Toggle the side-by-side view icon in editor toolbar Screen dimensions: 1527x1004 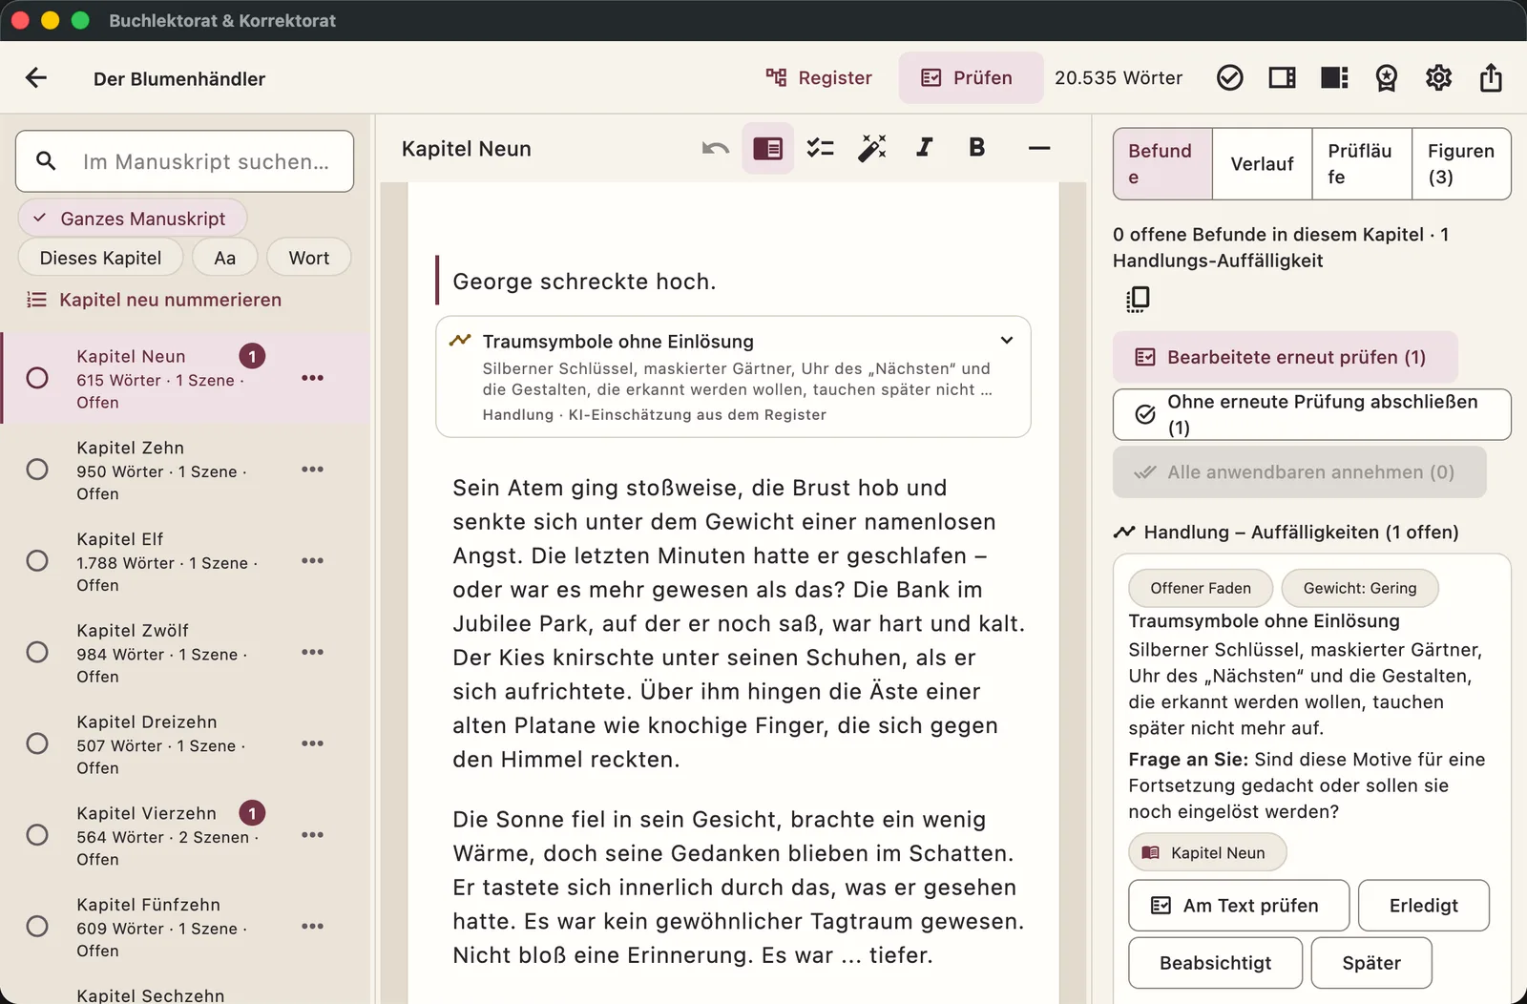[768, 148]
